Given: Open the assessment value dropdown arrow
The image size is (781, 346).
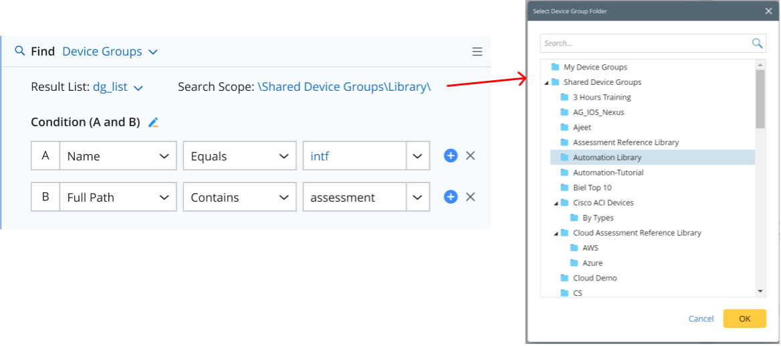Looking at the screenshot, I should click(x=418, y=198).
